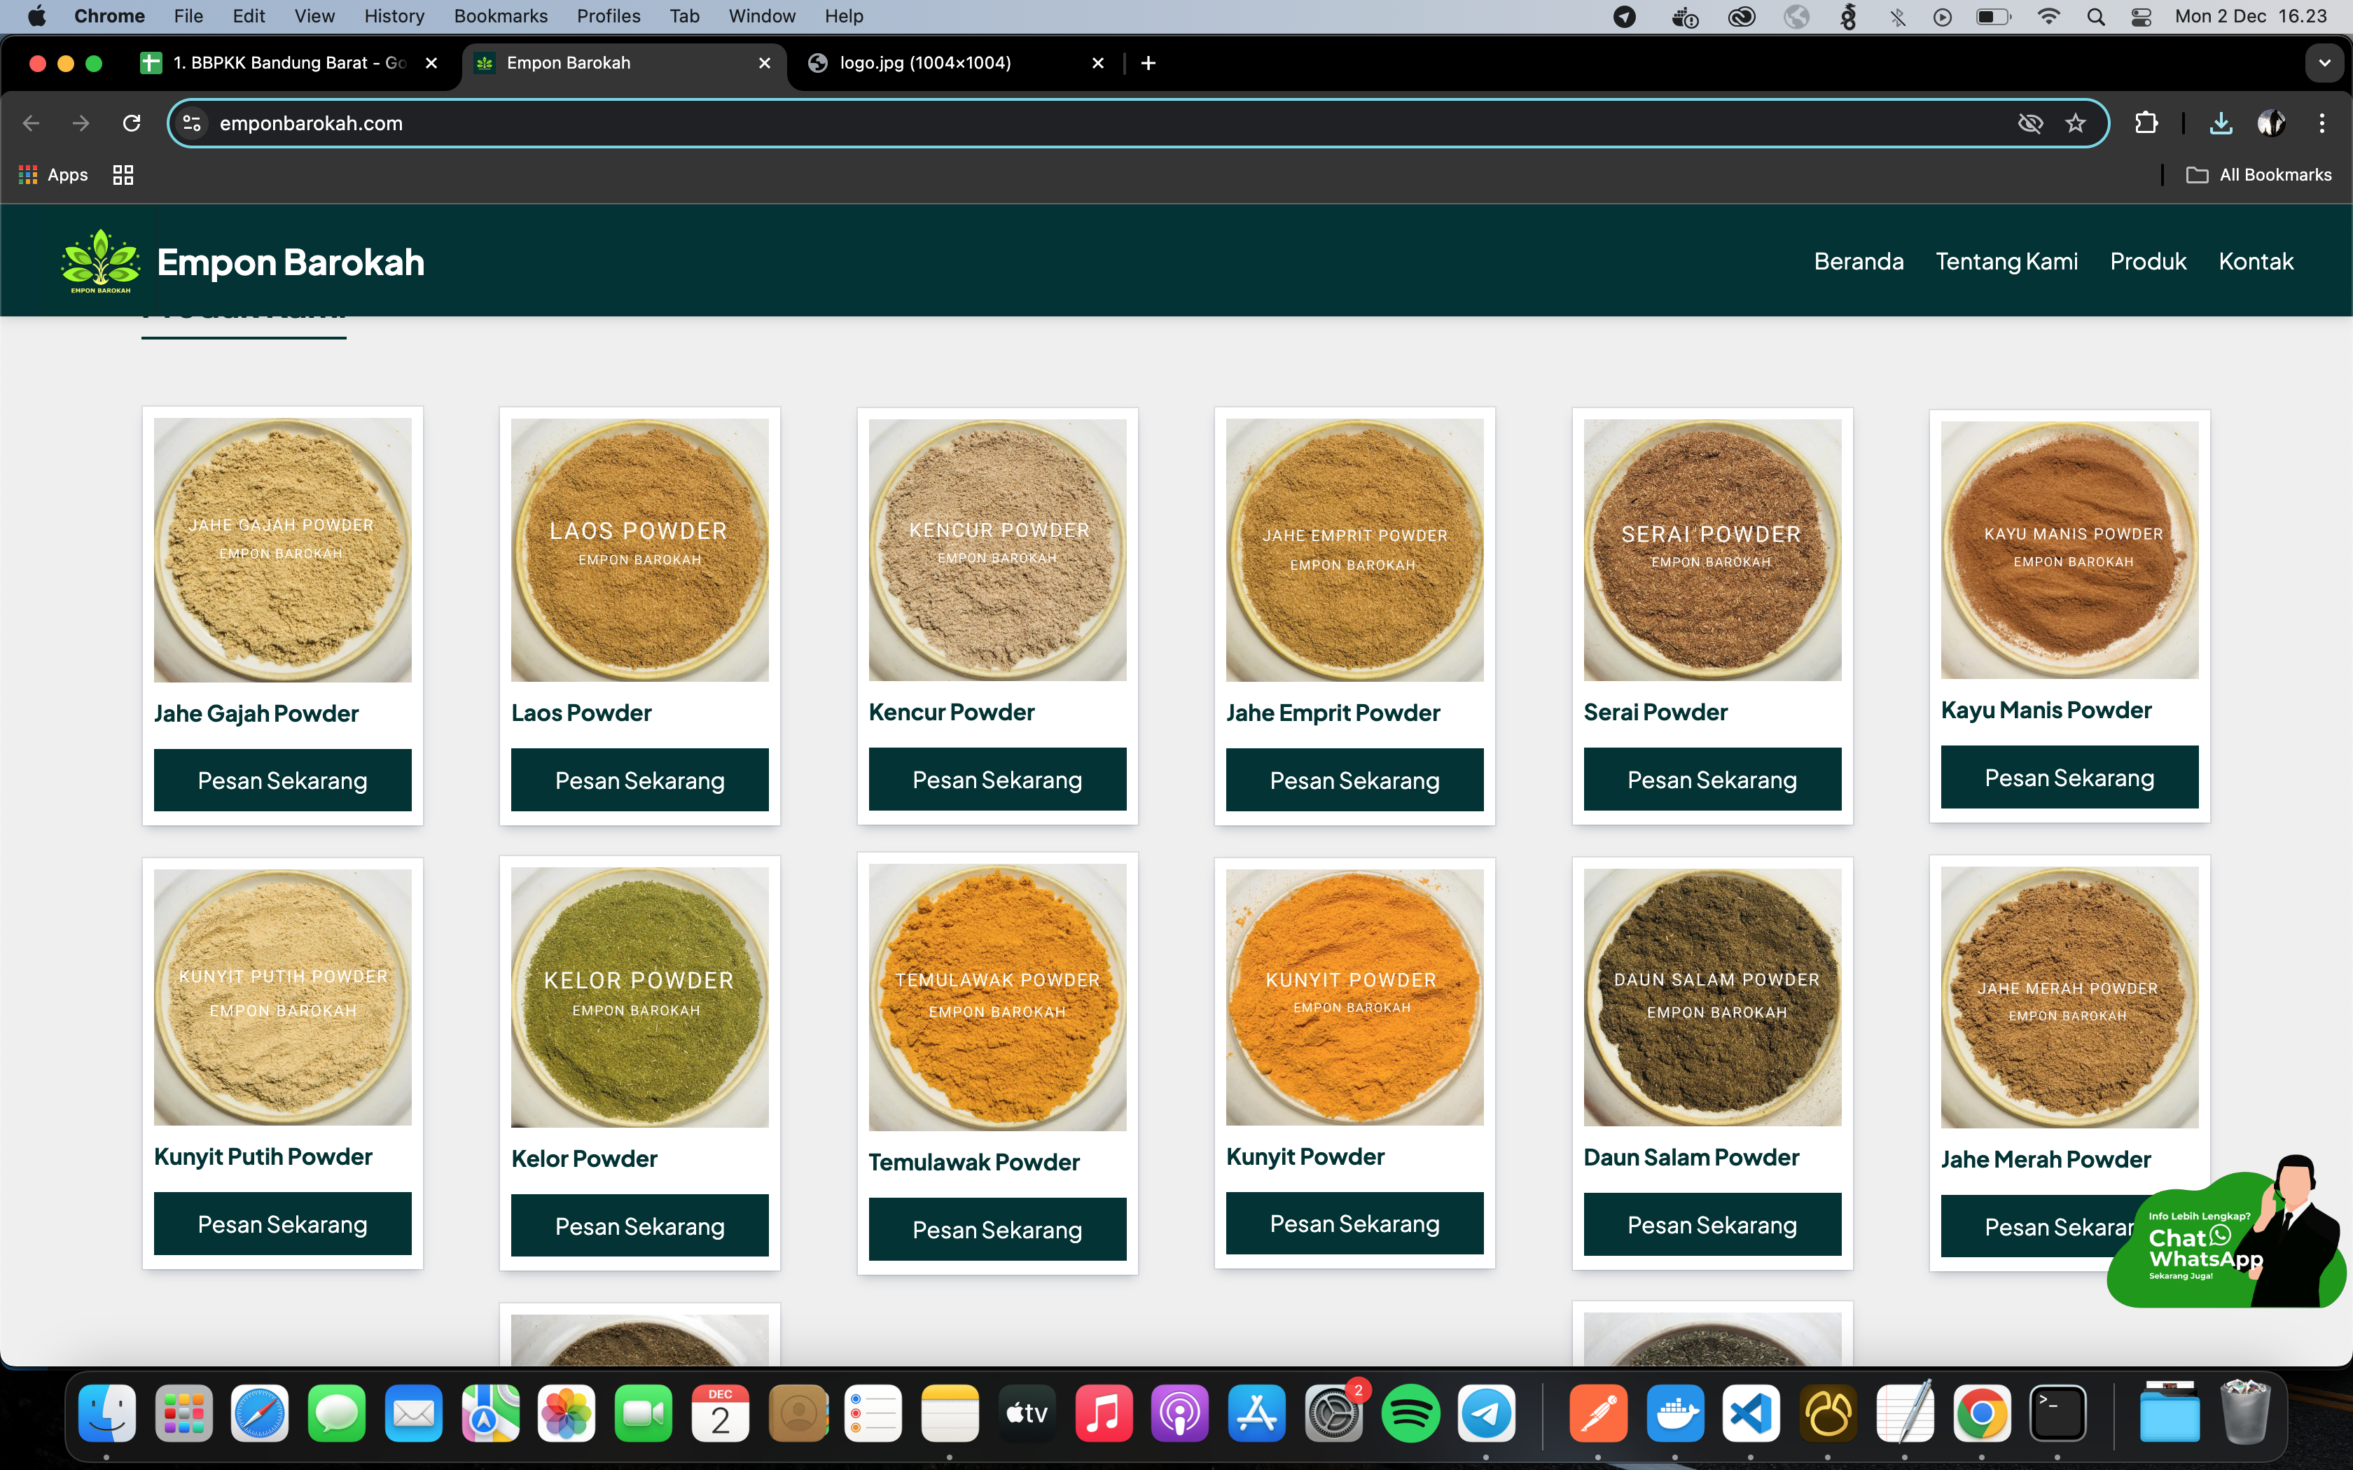2353x1470 pixels.
Task: Click the Serai Powder product image
Action: [x=1712, y=550]
